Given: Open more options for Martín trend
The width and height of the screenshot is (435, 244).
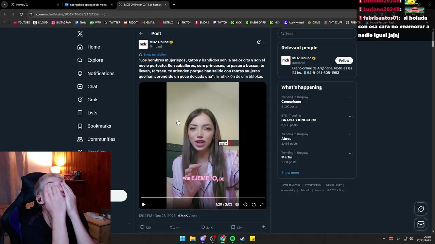Looking at the screenshot, I should [351, 153].
